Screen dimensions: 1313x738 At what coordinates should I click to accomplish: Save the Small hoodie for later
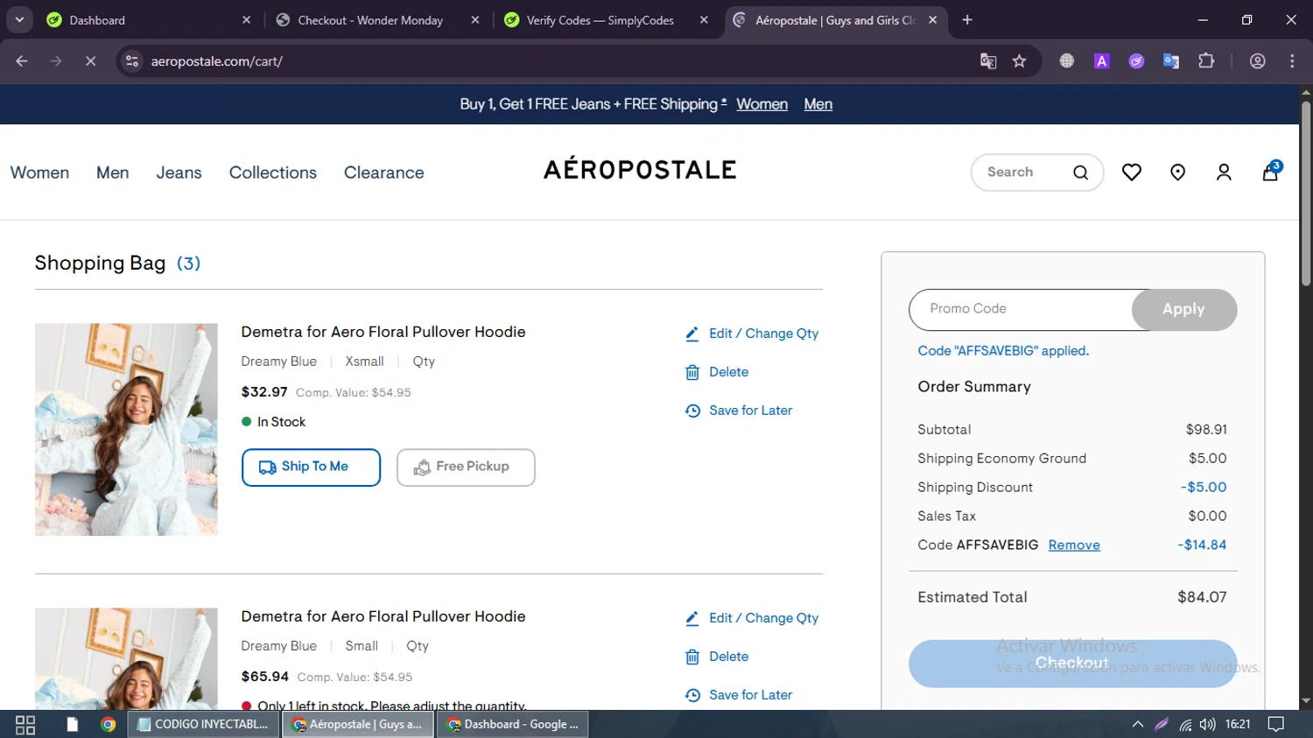(x=739, y=695)
